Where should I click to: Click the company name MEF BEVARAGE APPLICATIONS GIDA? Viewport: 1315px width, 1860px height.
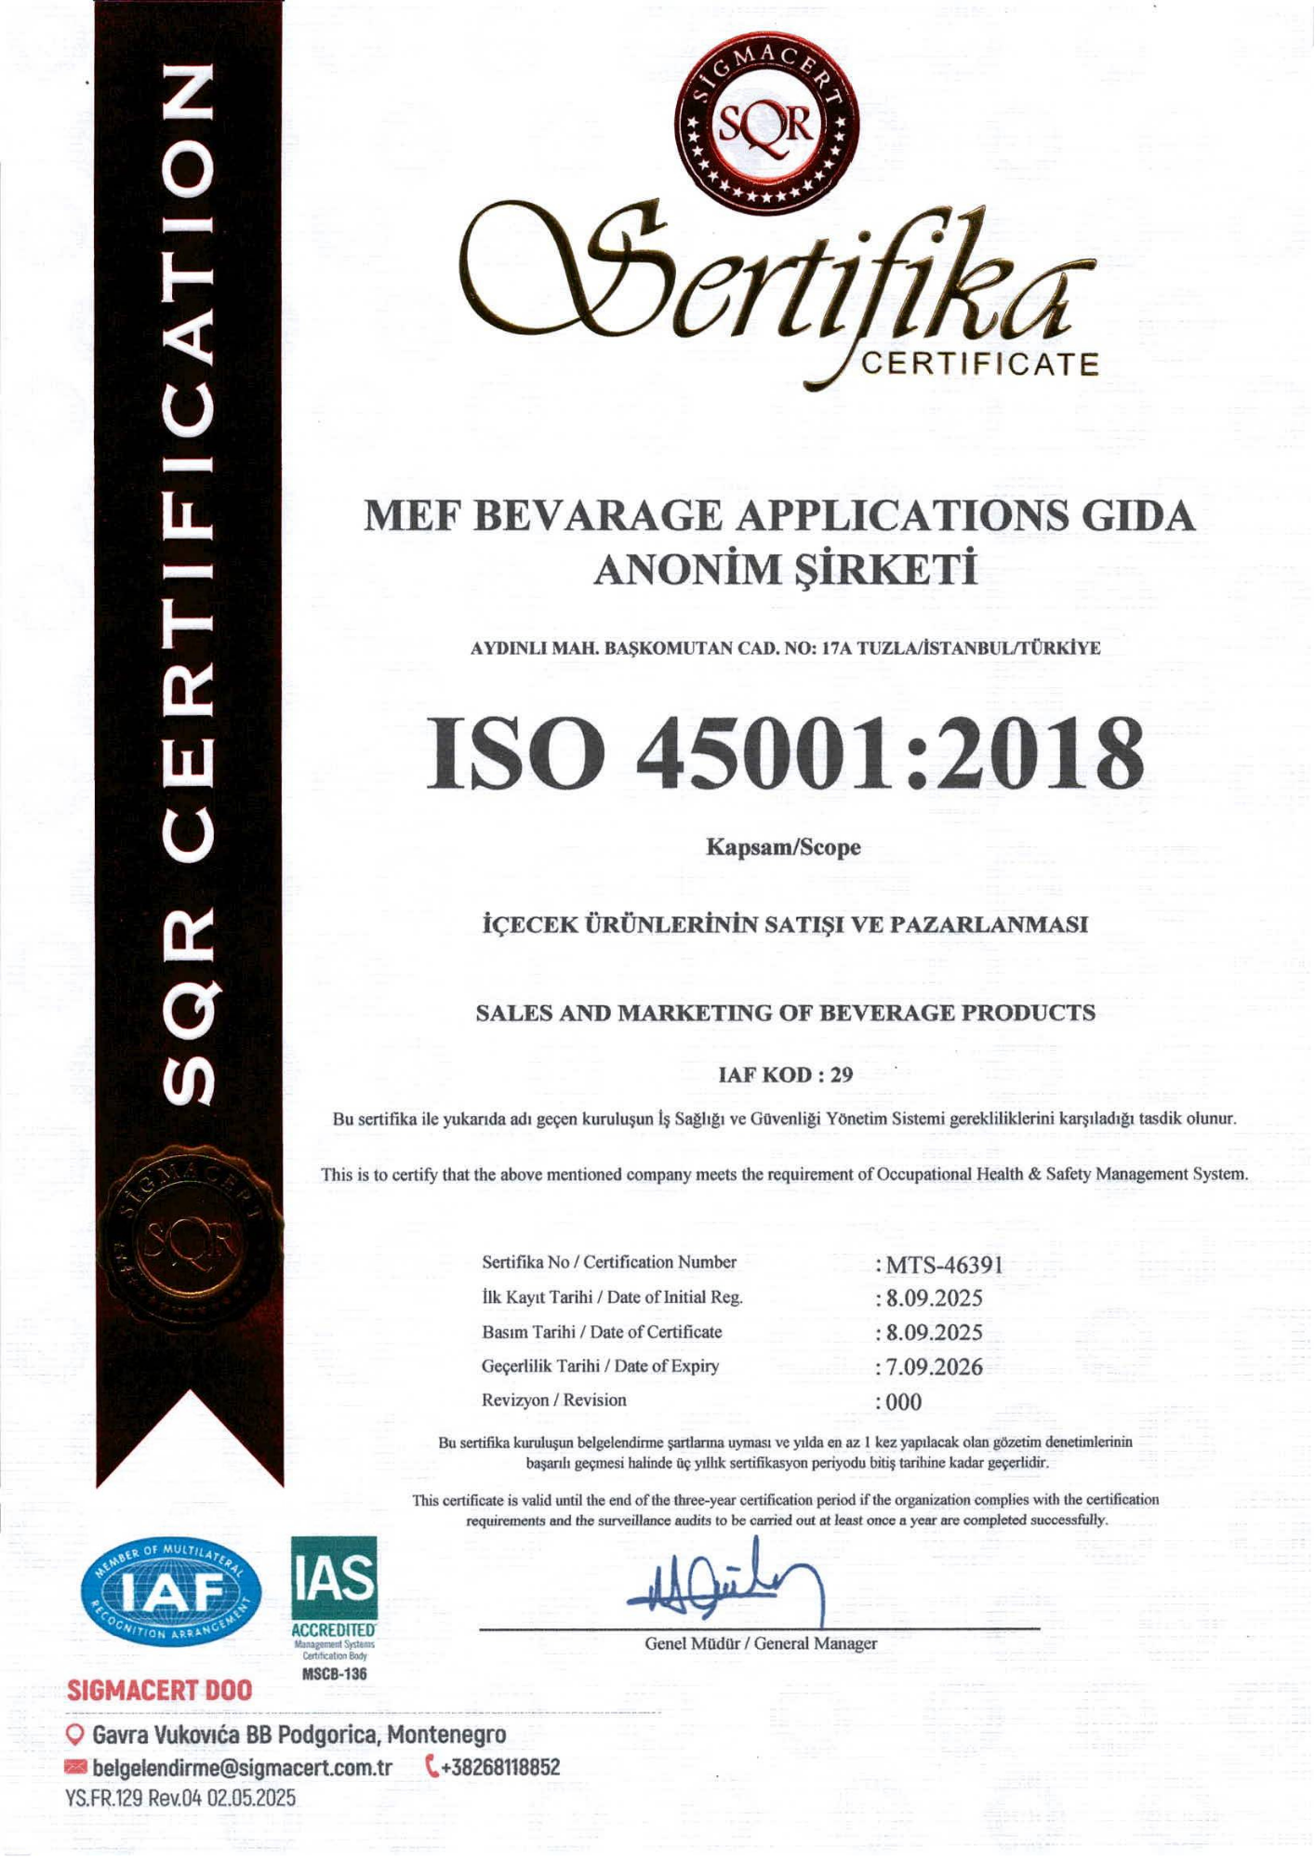coord(779,515)
